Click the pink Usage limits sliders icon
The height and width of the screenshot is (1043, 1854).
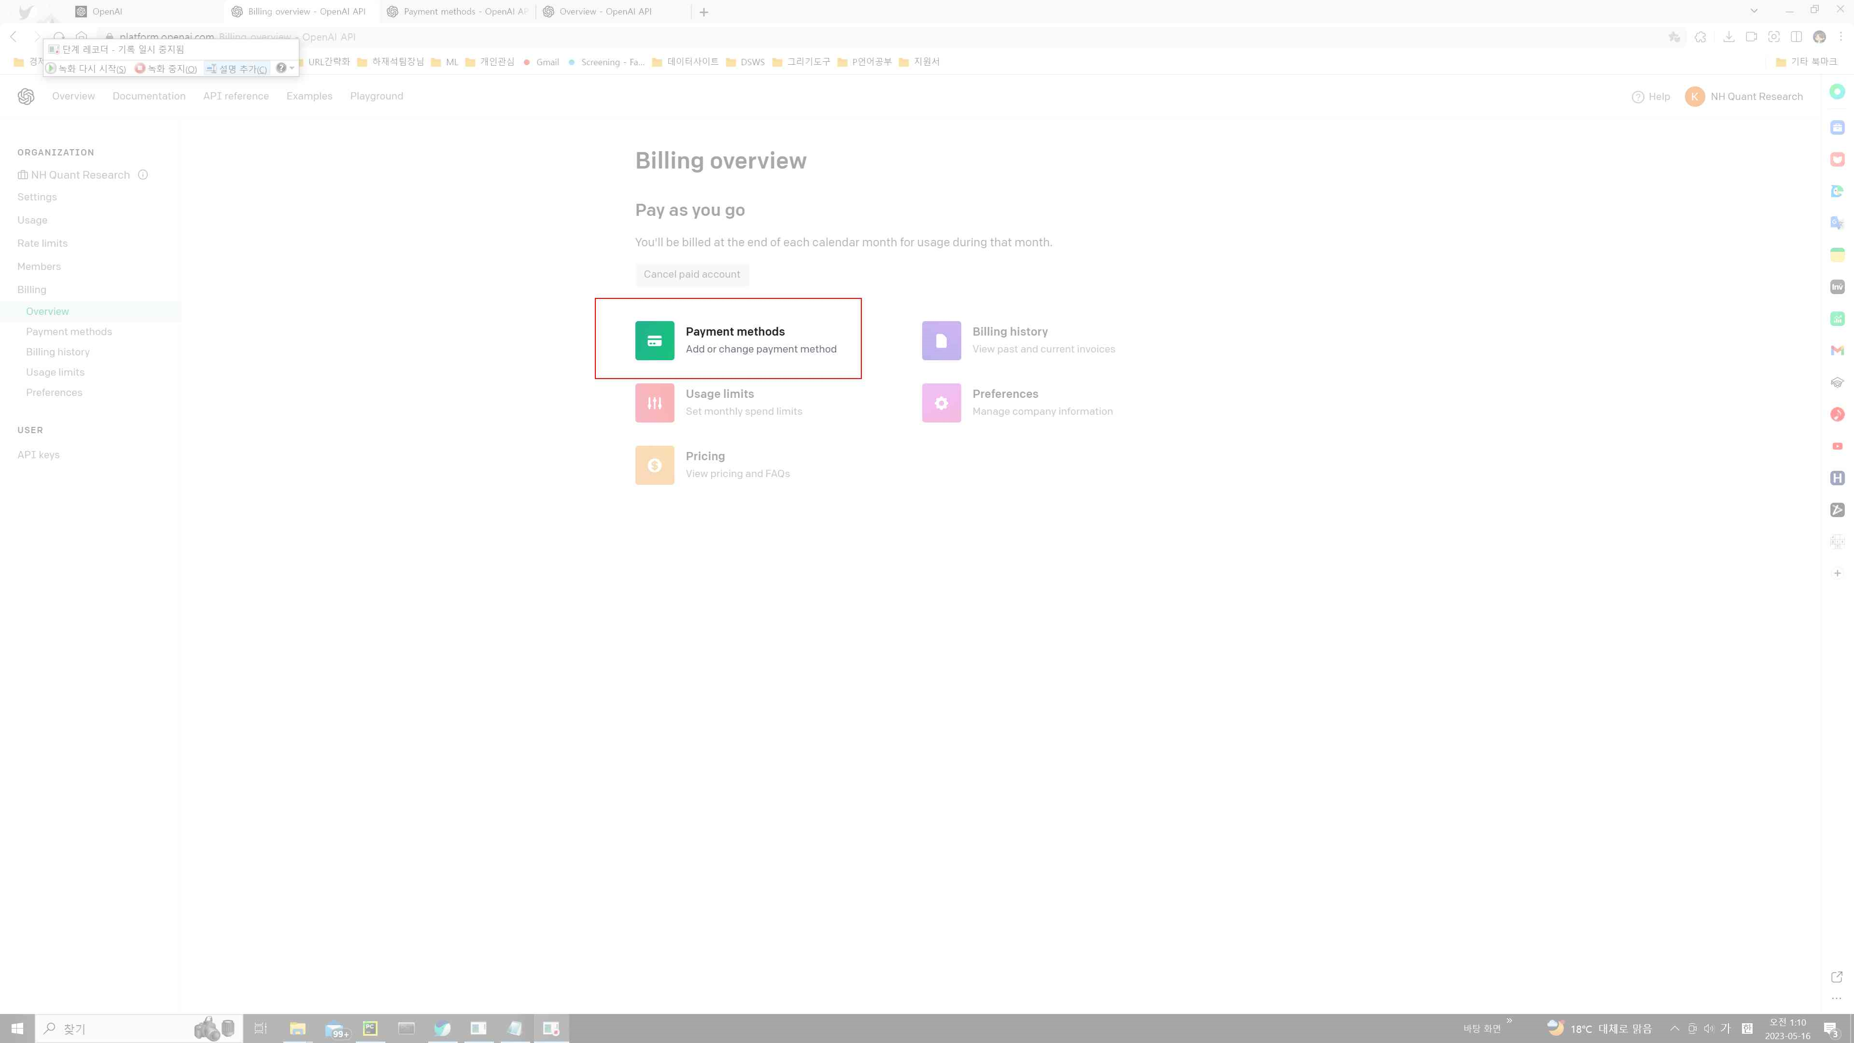(x=654, y=402)
